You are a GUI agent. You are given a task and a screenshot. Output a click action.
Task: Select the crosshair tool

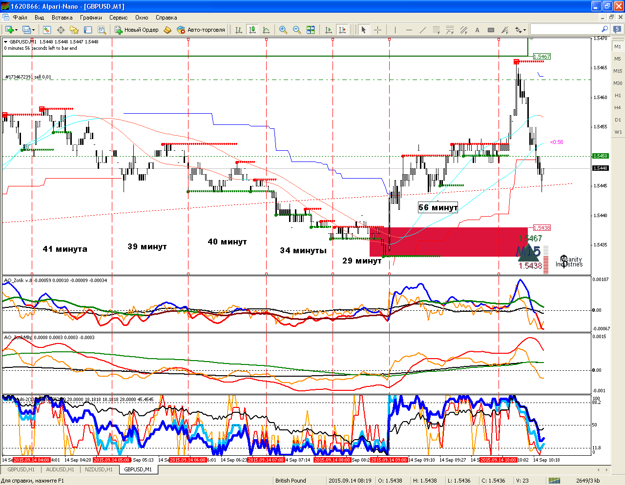377,30
